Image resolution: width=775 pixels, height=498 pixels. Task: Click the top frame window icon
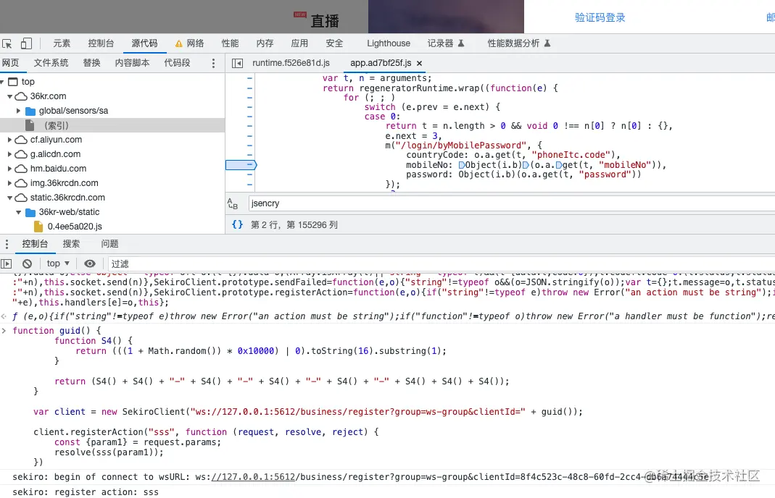[x=13, y=82]
